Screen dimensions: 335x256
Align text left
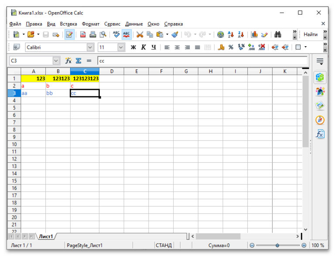tap(167, 47)
